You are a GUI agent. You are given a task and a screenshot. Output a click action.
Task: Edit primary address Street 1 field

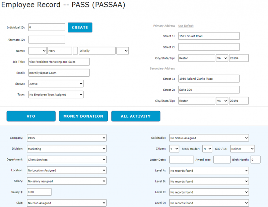click(209, 36)
